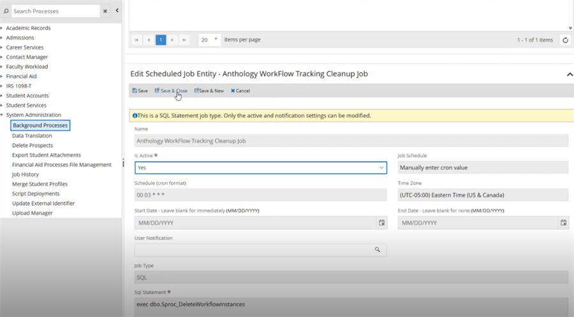Image resolution: width=574 pixels, height=317 pixels.
Task: Click the User Notification search magnifier
Action: [x=378, y=250]
